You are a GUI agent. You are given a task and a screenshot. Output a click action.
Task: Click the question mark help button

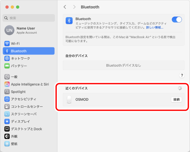[x=182, y=76]
